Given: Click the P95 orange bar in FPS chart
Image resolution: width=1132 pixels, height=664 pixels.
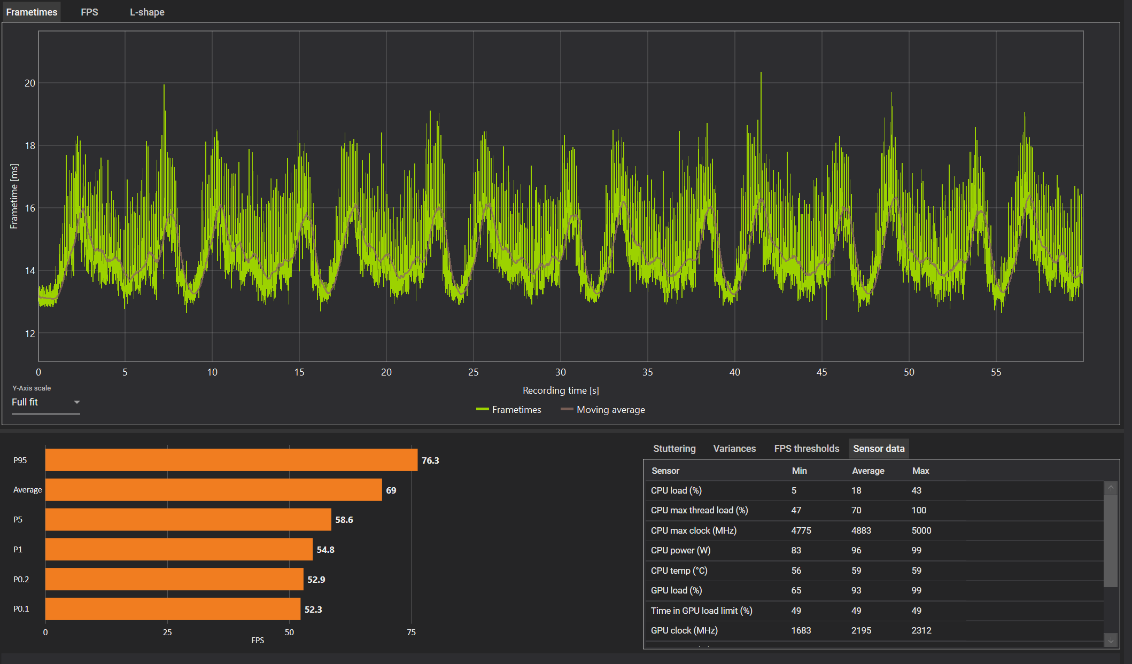Looking at the screenshot, I should pyautogui.click(x=231, y=460).
